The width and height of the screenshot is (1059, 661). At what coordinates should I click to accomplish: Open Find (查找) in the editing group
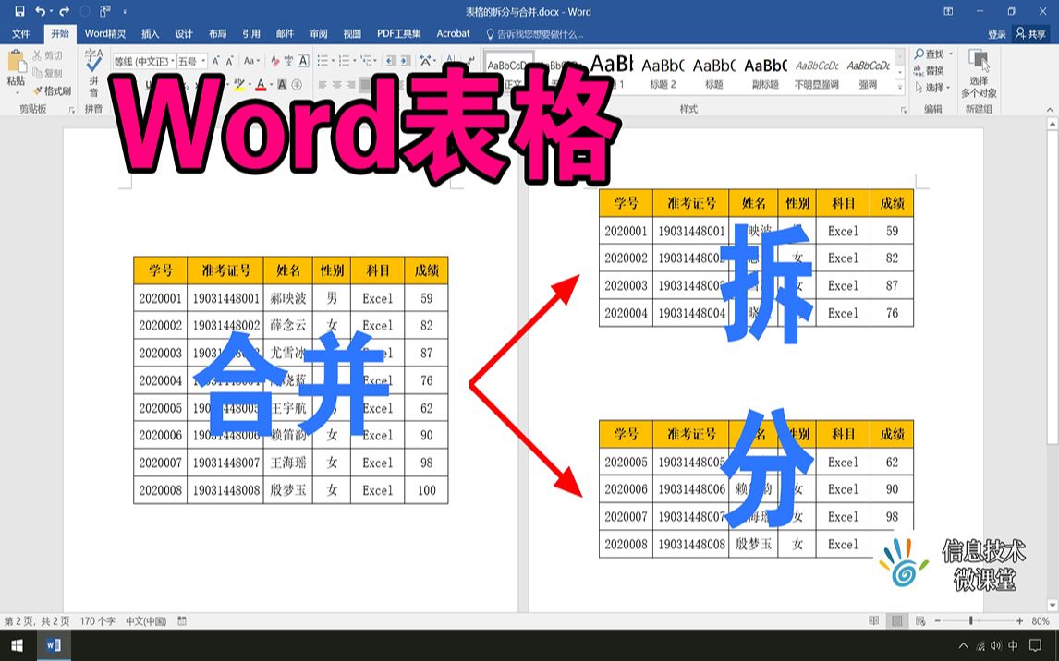928,54
